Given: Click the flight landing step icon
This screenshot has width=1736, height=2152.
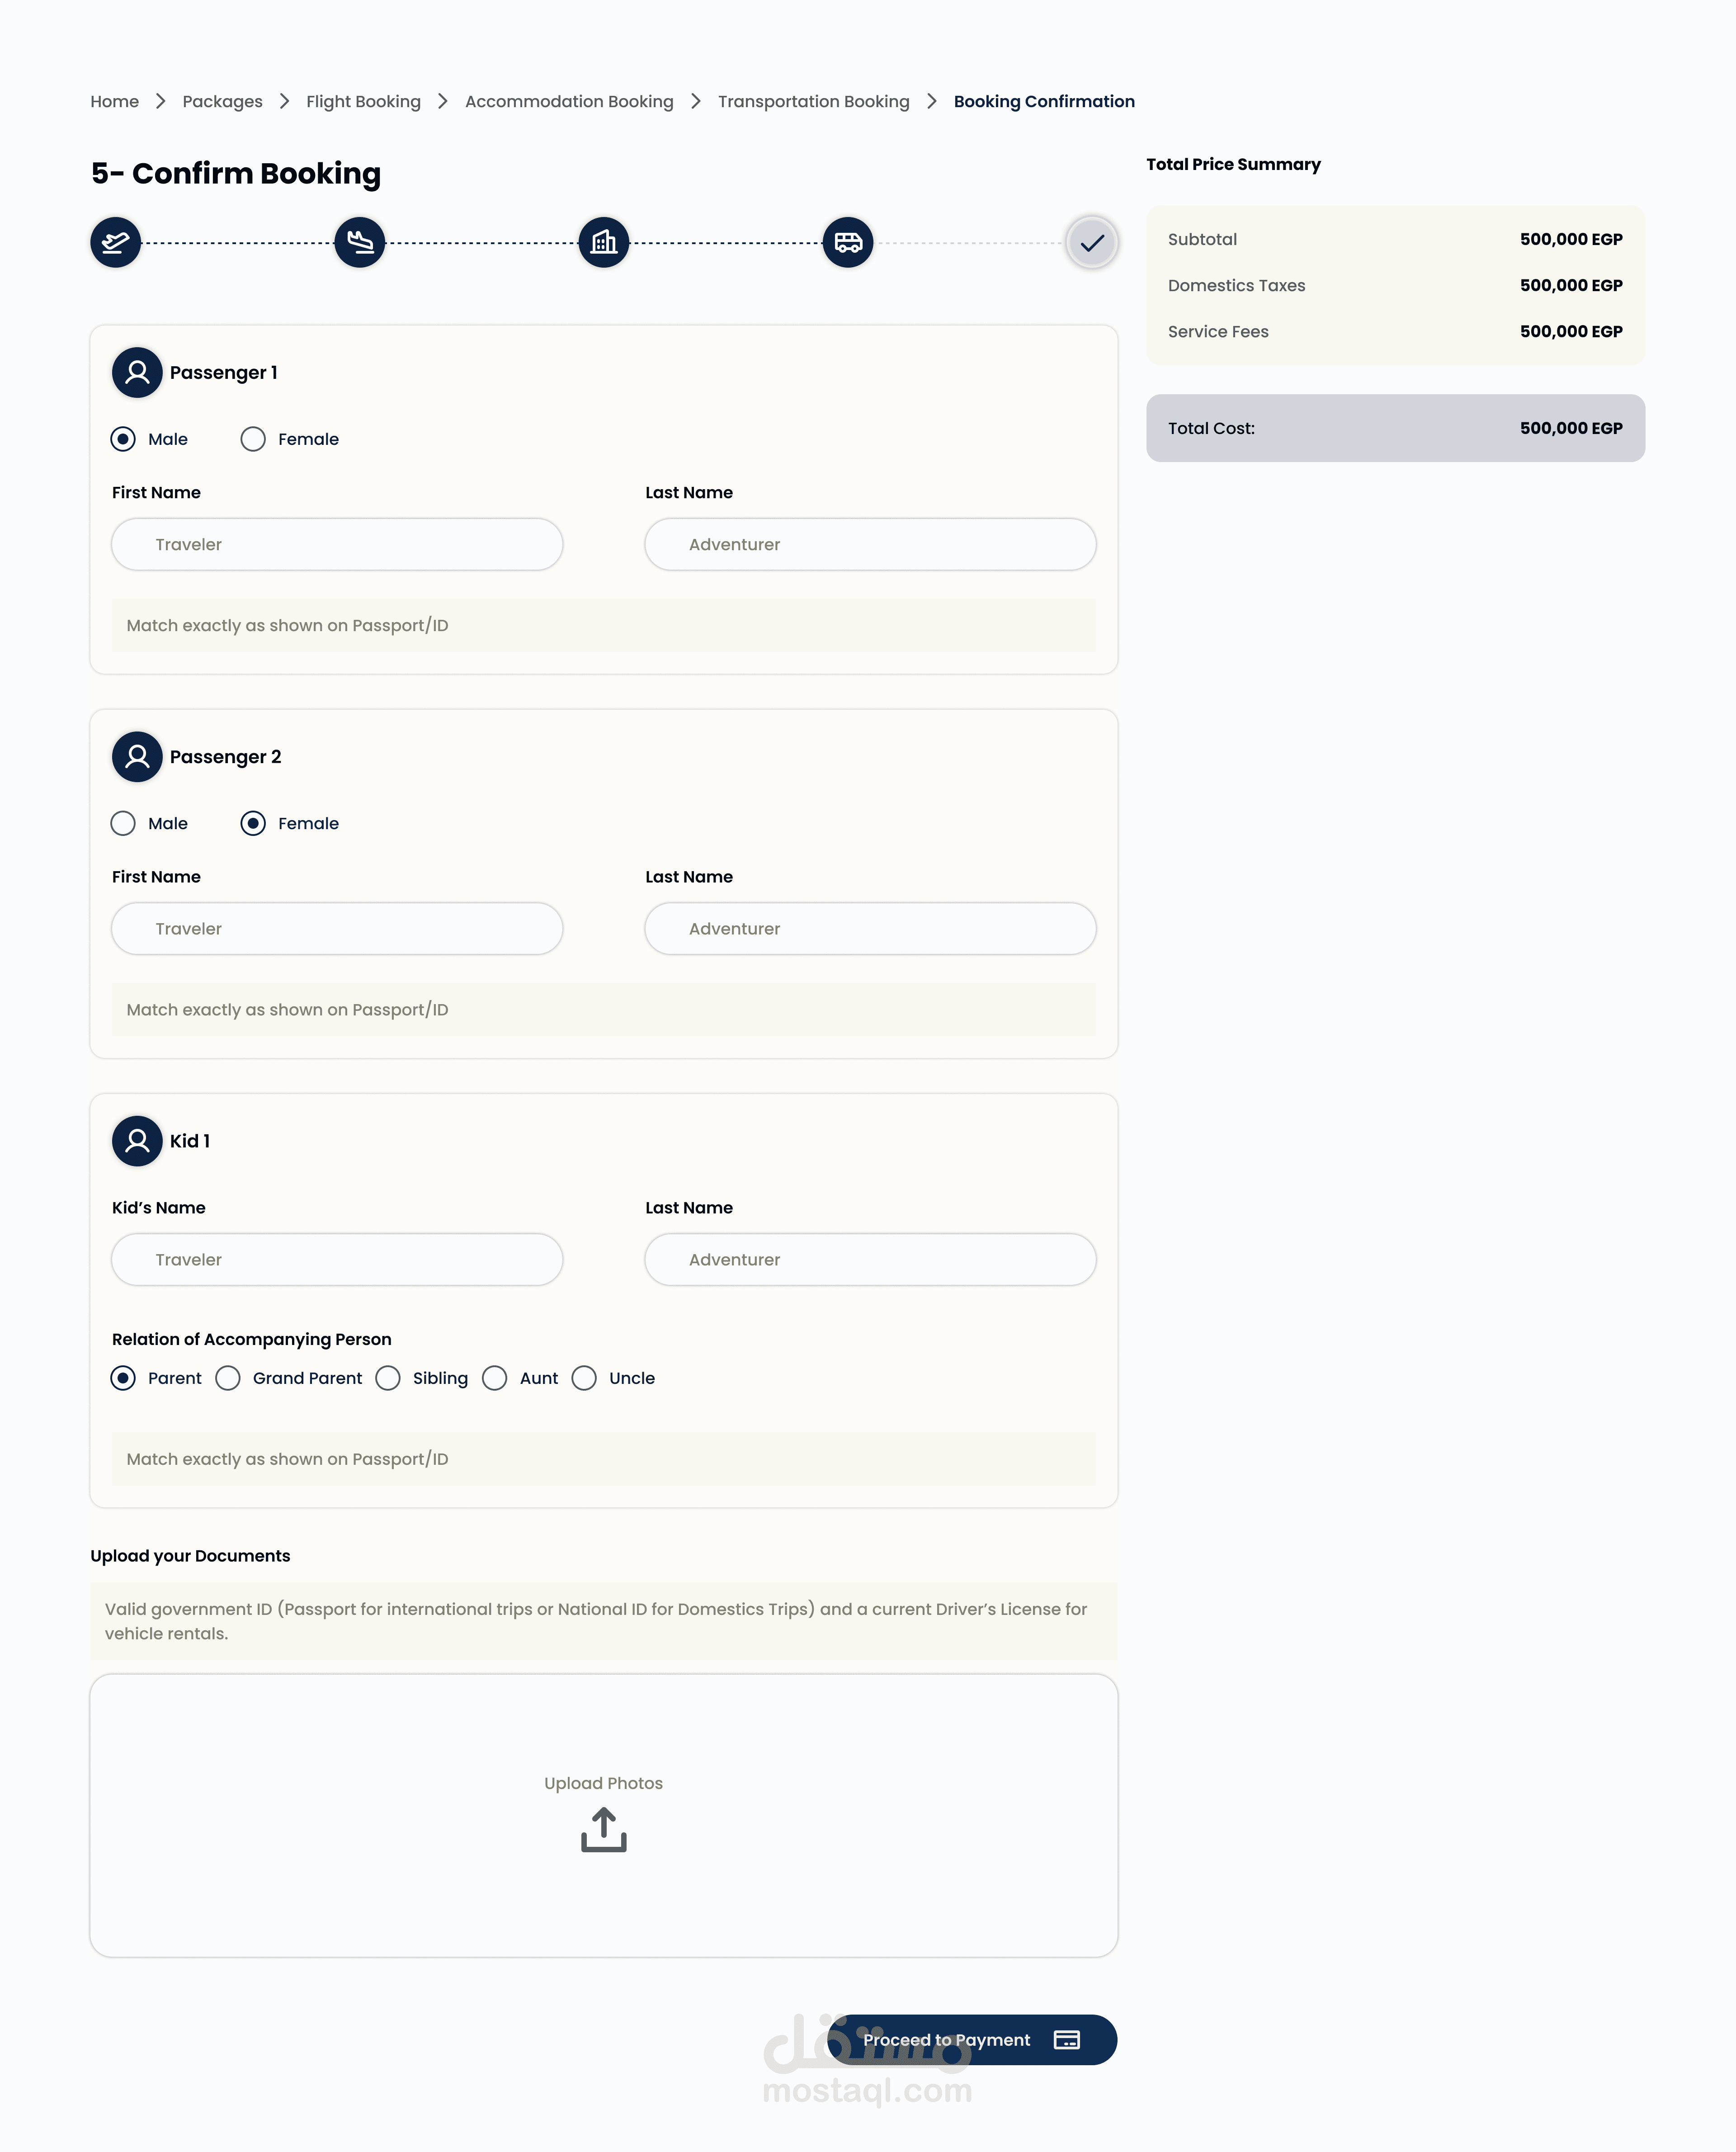Looking at the screenshot, I should (360, 242).
